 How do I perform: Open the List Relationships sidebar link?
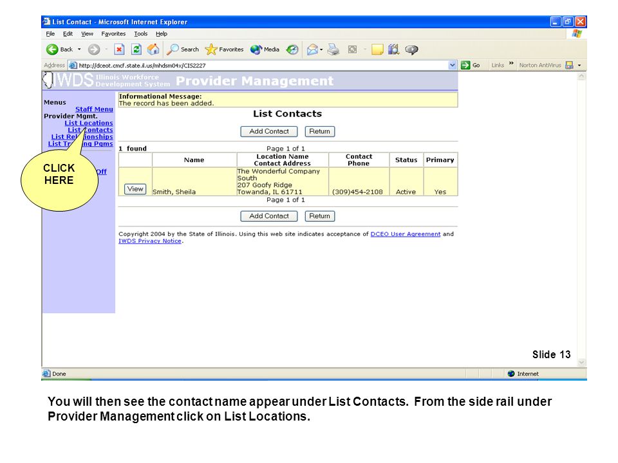click(x=82, y=136)
